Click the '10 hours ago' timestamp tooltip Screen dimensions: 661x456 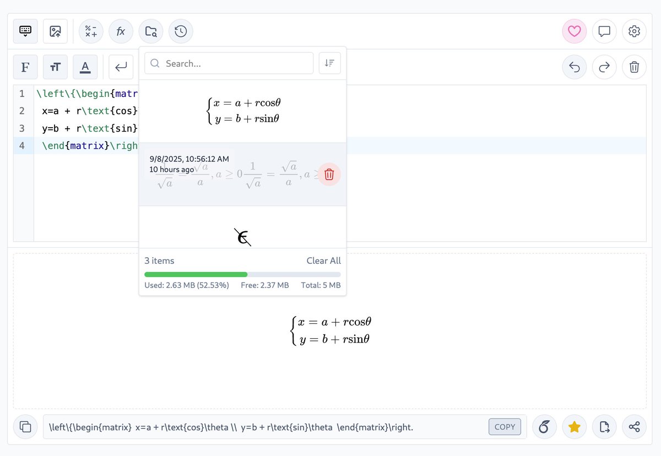pos(172,169)
